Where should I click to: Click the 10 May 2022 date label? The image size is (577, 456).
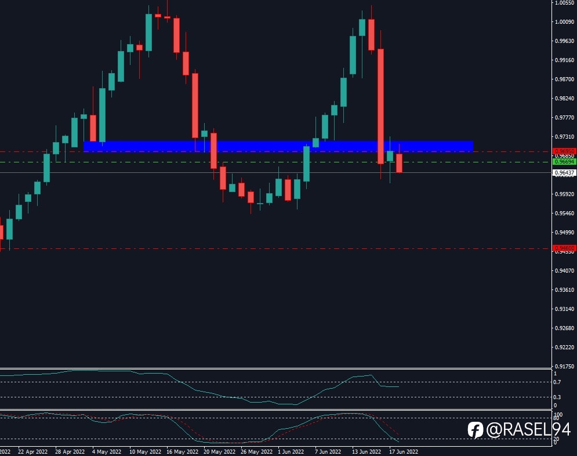click(145, 451)
